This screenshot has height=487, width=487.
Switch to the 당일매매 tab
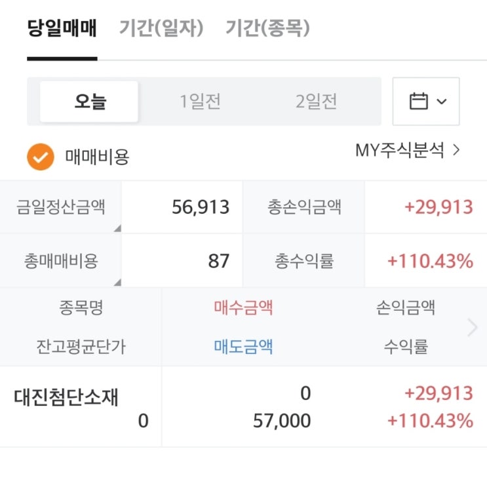click(62, 29)
